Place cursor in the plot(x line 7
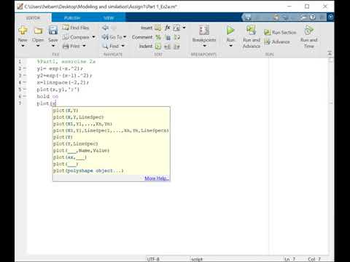The height and width of the screenshot is (262, 350). pos(47,103)
